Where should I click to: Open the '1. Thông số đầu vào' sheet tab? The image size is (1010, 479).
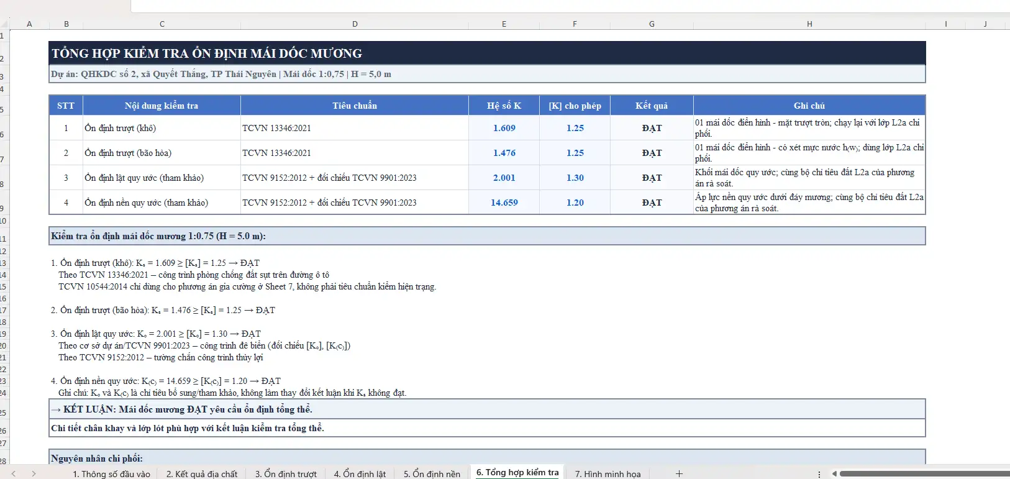[112, 474]
